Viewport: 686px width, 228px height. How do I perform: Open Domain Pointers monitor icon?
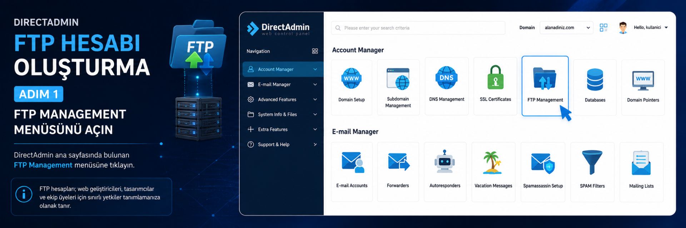point(643,80)
